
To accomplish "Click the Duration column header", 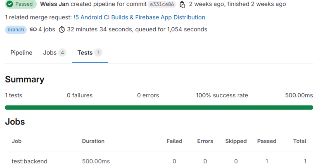I will point(93,141).
